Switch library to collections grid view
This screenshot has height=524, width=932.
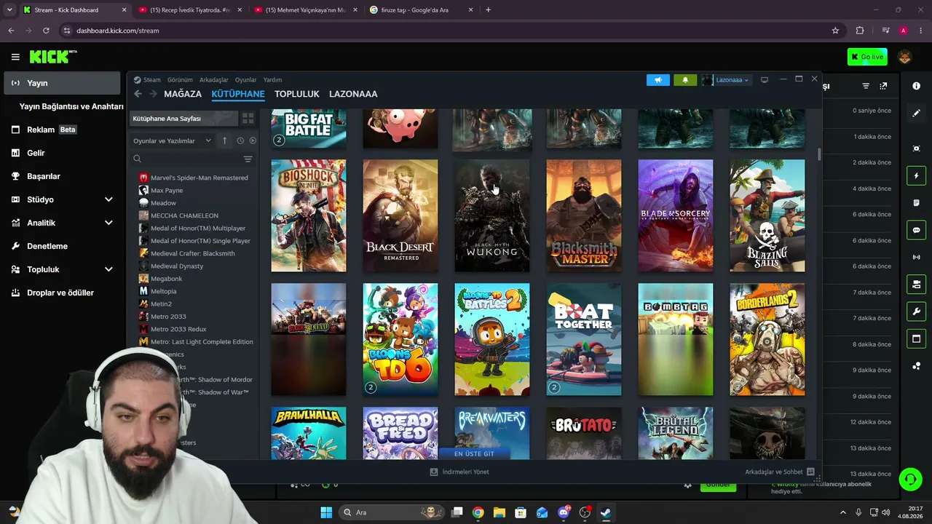248,119
